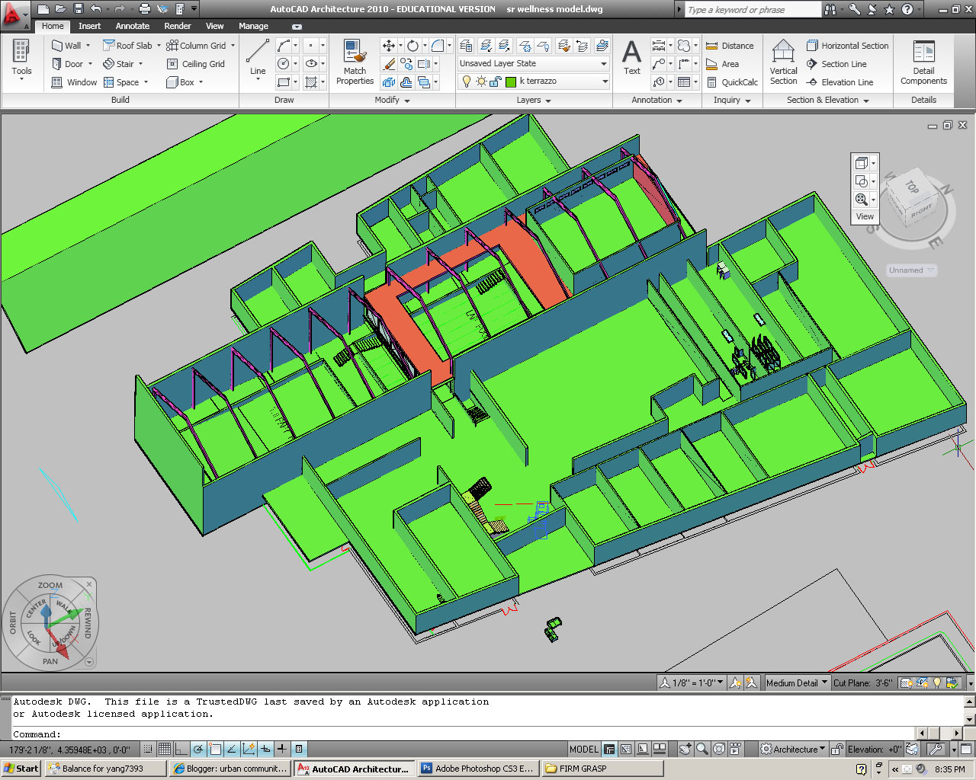
Task: Toggle Snap Mode in status bar
Action: (x=148, y=749)
